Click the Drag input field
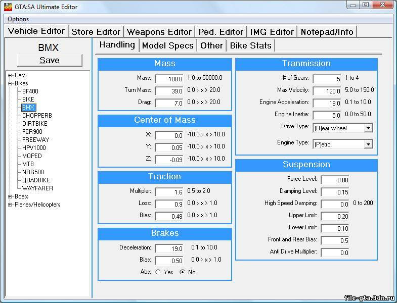 point(169,103)
